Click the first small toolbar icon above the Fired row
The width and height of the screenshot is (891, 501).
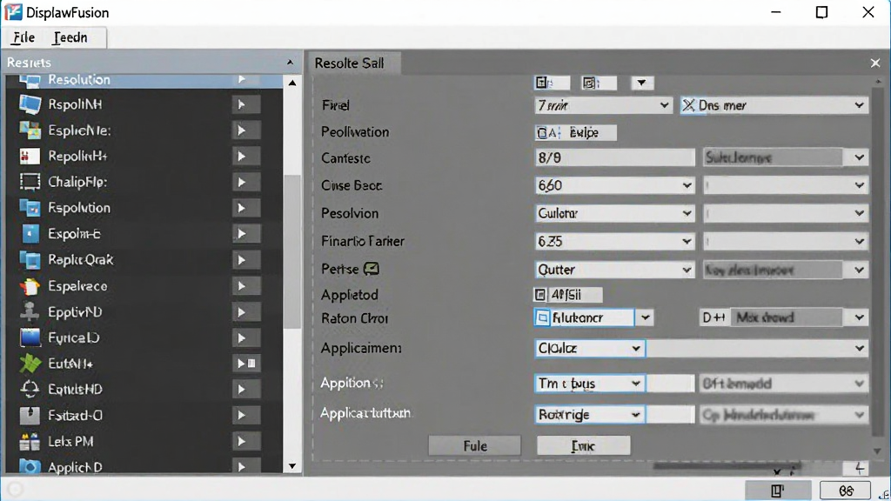tap(552, 83)
